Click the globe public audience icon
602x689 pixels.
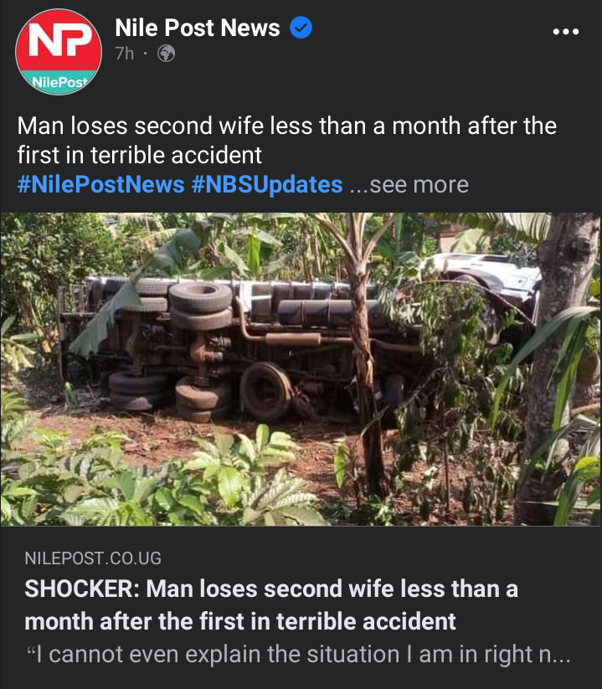(166, 54)
